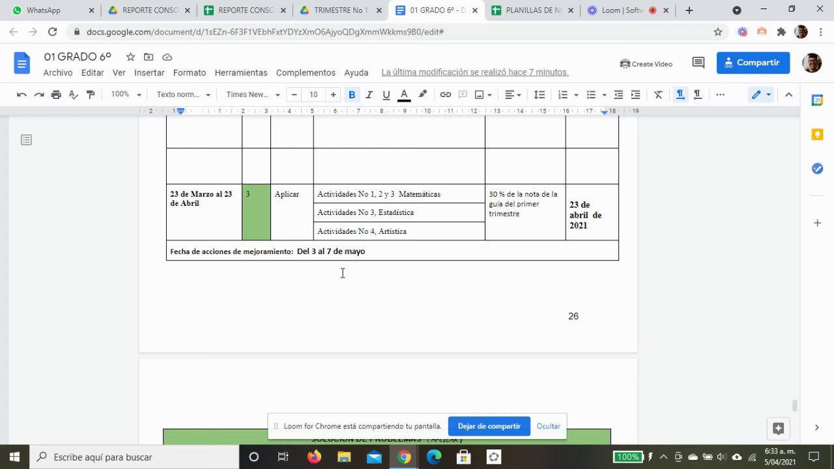Expand text alignment options

click(513, 94)
